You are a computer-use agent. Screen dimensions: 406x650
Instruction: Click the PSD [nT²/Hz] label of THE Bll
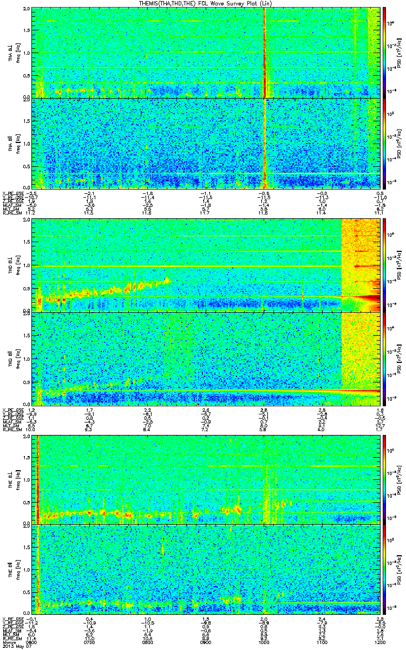pyautogui.click(x=398, y=570)
